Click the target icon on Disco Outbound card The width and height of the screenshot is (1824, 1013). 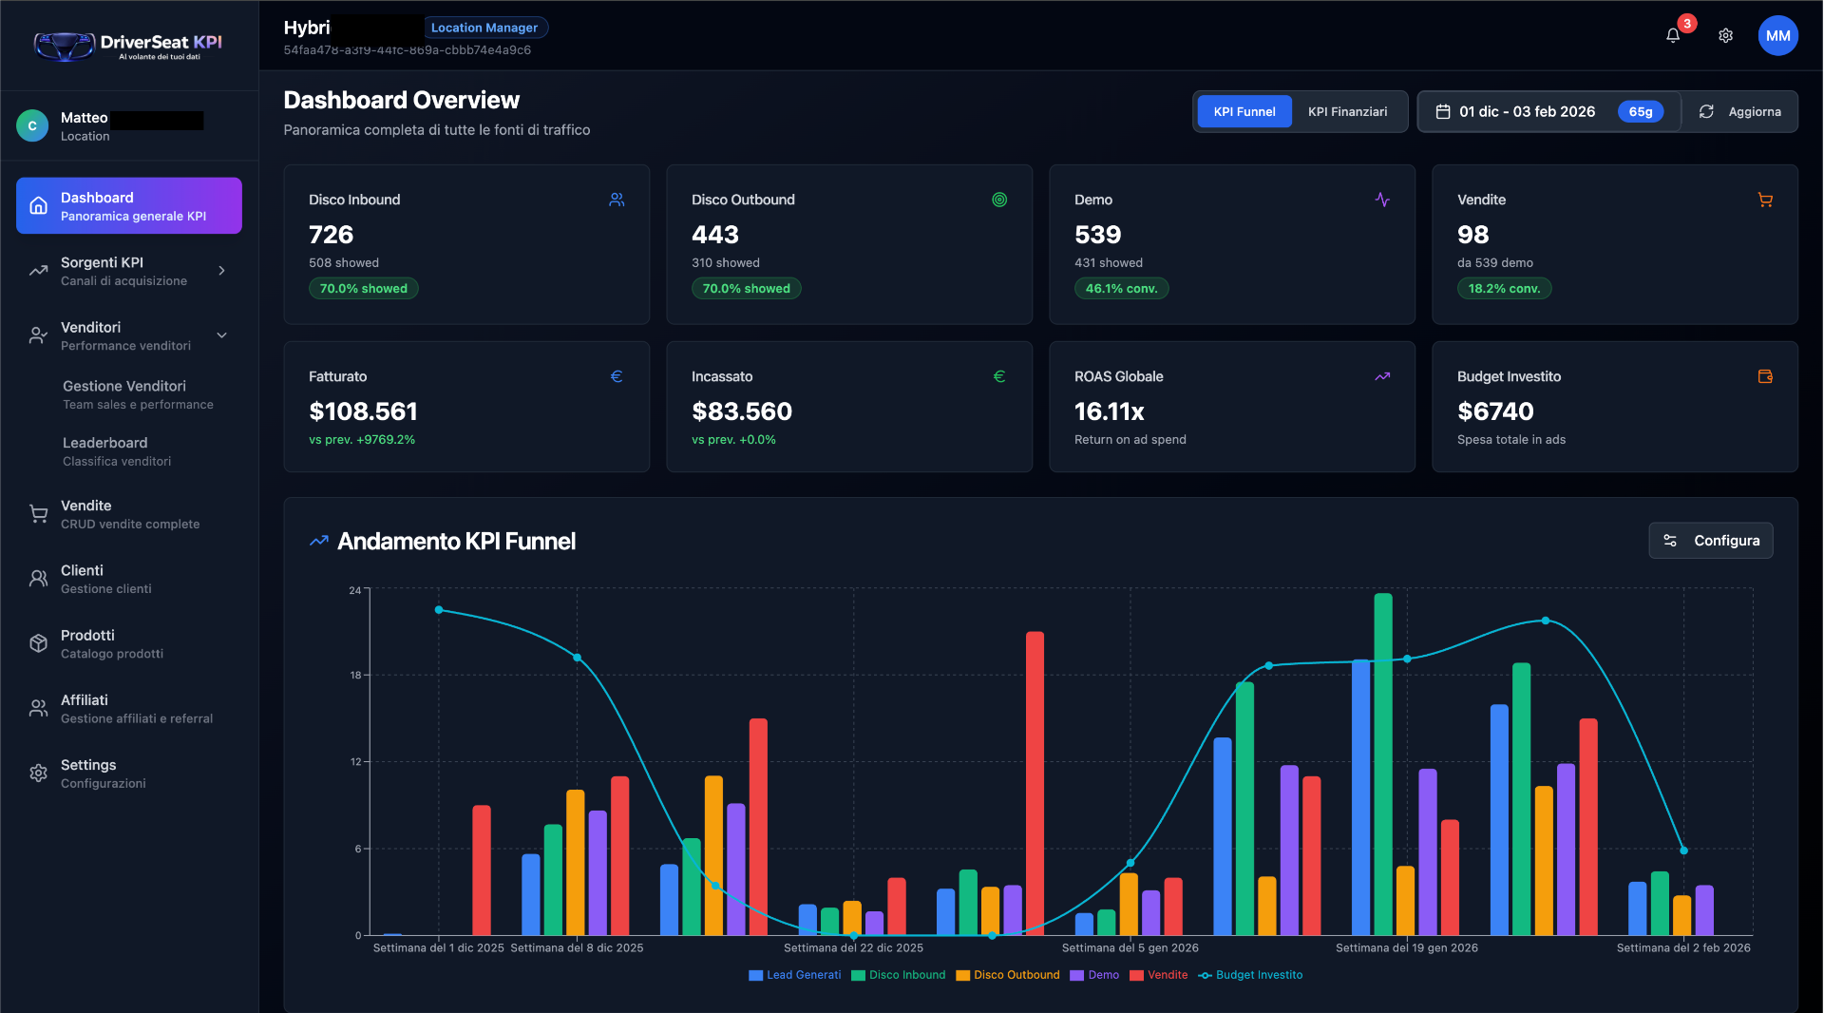tap(999, 200)
